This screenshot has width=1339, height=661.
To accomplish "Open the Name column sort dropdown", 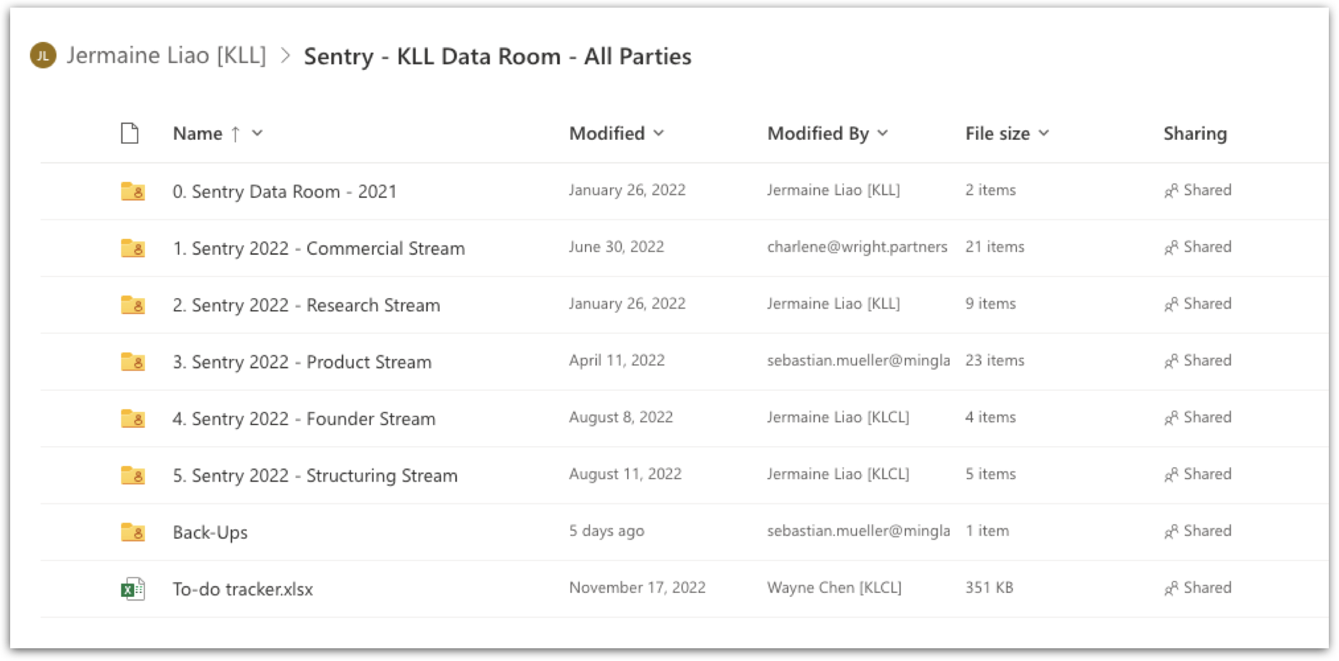I will [x=257, y=133].
